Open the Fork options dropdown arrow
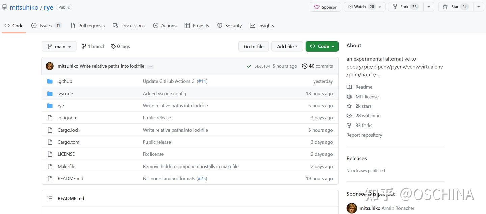486x214 pixels. [x=429, y=7]
